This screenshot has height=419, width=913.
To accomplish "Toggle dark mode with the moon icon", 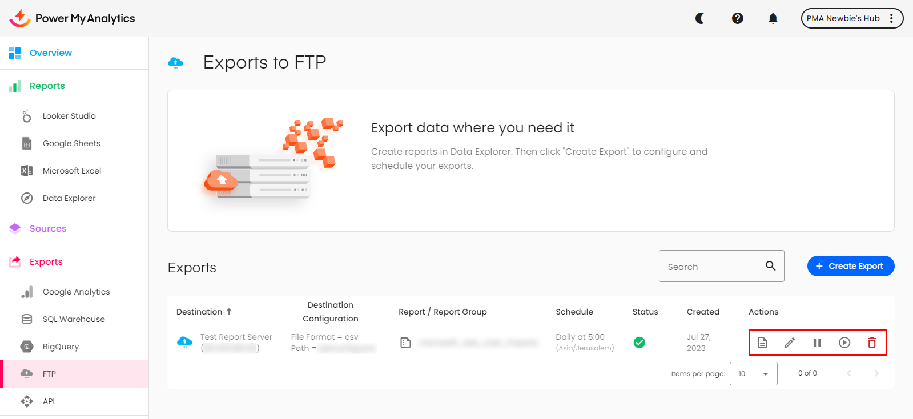I will [700, 18].
